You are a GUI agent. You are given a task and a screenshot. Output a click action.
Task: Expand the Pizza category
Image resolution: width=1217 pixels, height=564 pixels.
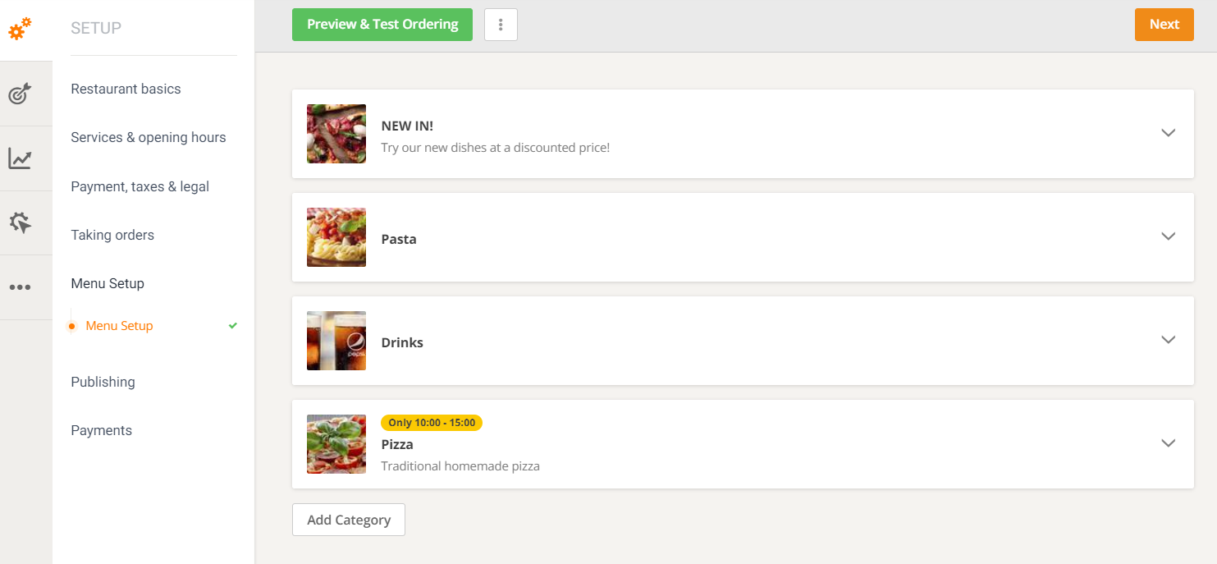coord(1169,443)
